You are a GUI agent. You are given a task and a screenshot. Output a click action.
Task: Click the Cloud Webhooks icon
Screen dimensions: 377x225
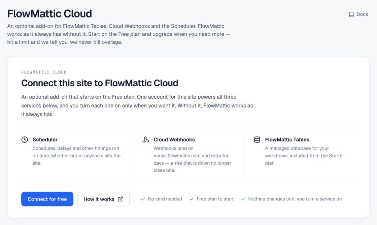pos(145,139)
